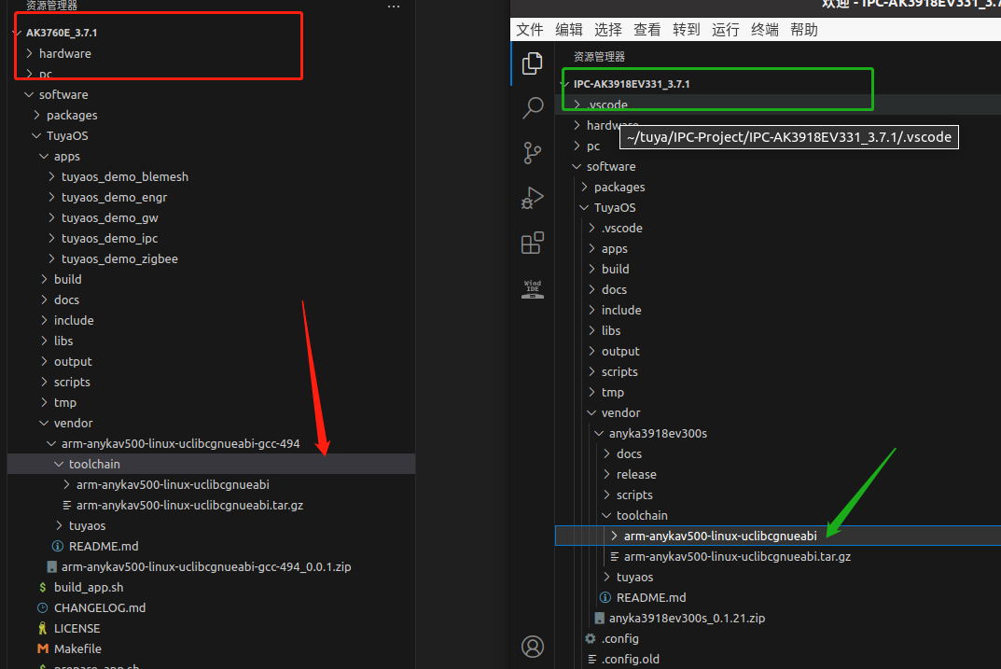Viewport: 1001px width, 669px height.
Task: Open 转到 menu
Action: tap(687, 29)
